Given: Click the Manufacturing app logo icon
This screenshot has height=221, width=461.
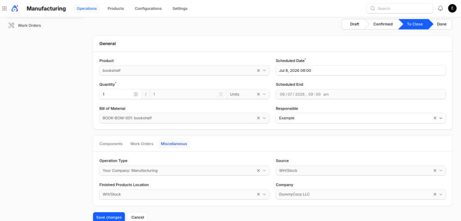Looking at the screenshot, I should pyautogui.click(x=15, y=9).
